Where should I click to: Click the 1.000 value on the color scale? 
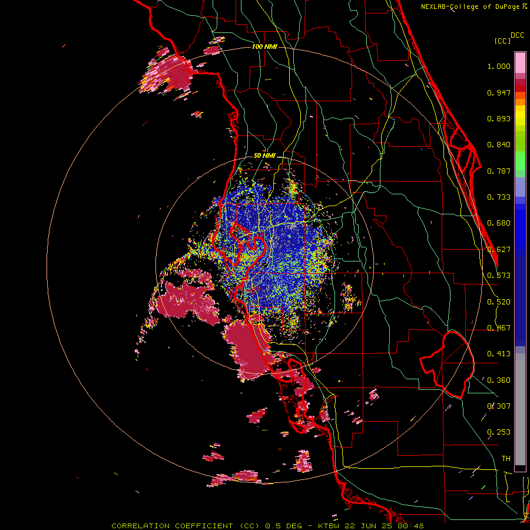499,66
